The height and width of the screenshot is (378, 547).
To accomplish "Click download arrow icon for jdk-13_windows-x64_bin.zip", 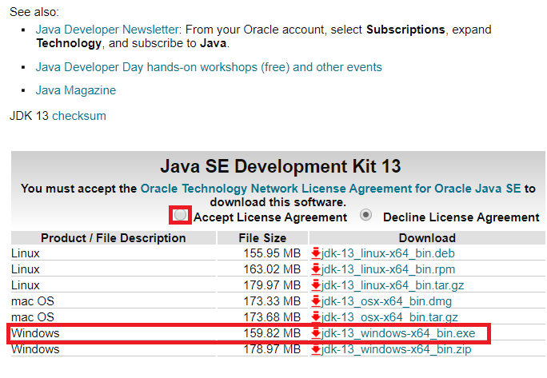I will pyautogui.click(x=316, y=349).
